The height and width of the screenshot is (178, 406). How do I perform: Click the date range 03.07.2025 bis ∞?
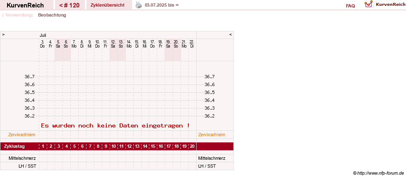click(161, 5)
